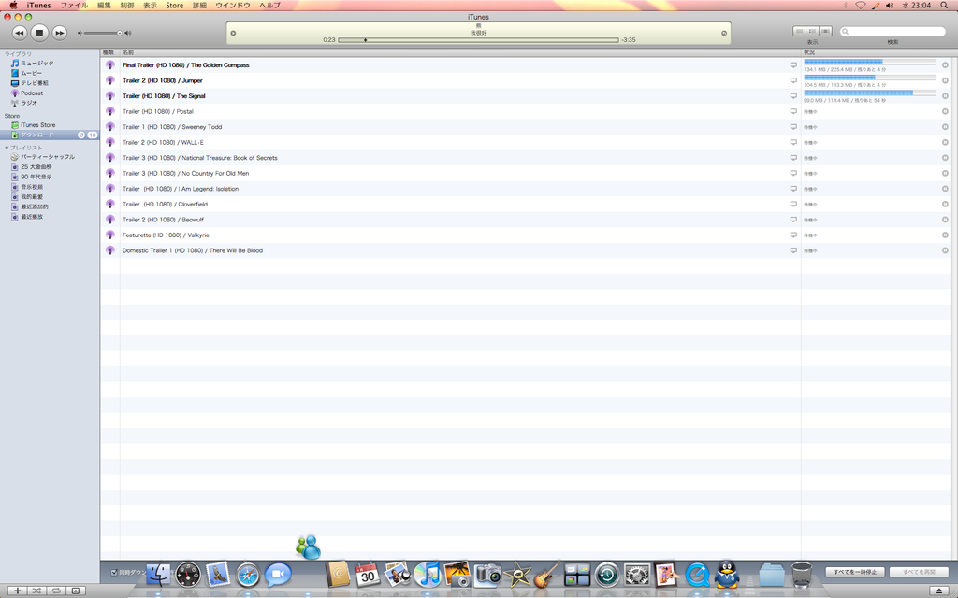Select the I Am Legend: Isolation trailer
The image size is (958, 598).
coord(526,189)
